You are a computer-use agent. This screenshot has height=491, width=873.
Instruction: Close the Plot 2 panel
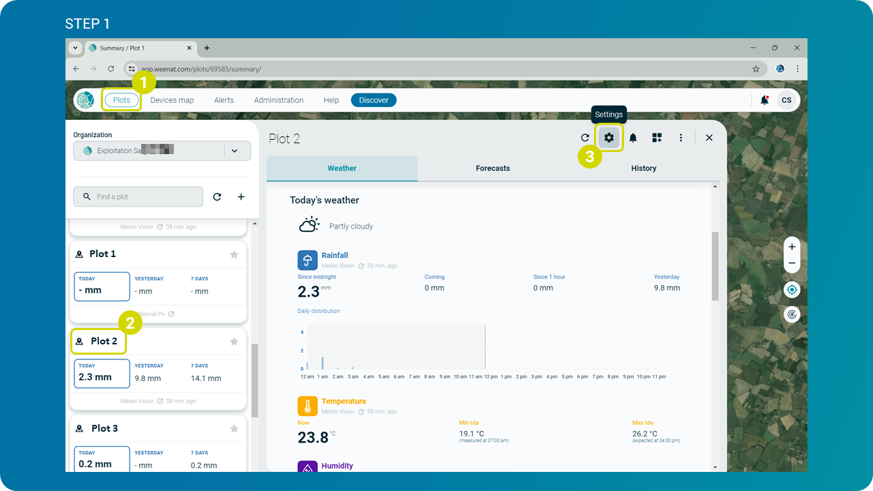pyautogui.click(x=709, y=138)
